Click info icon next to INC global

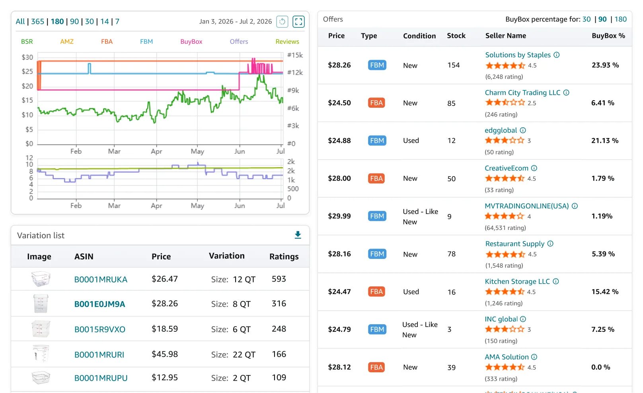[x=523, y=319]
